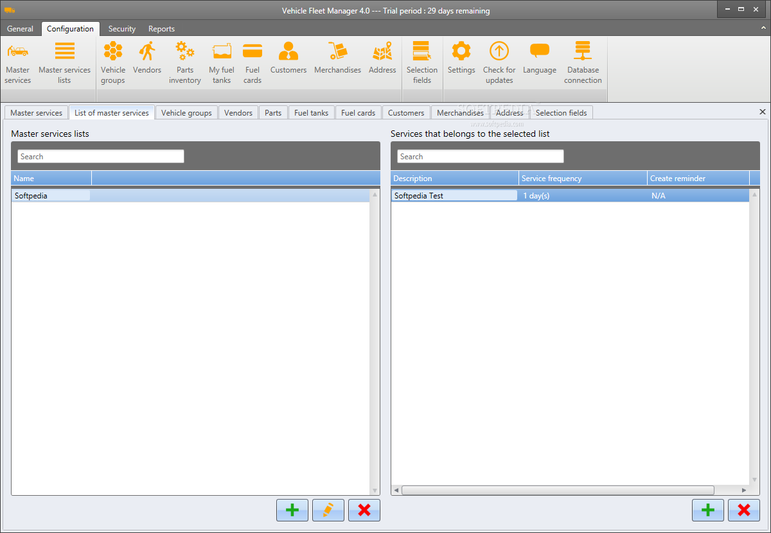The width and height of the screenshot is (771, 533).
Task: Select the List of master services tab
Action: point(112,112)
